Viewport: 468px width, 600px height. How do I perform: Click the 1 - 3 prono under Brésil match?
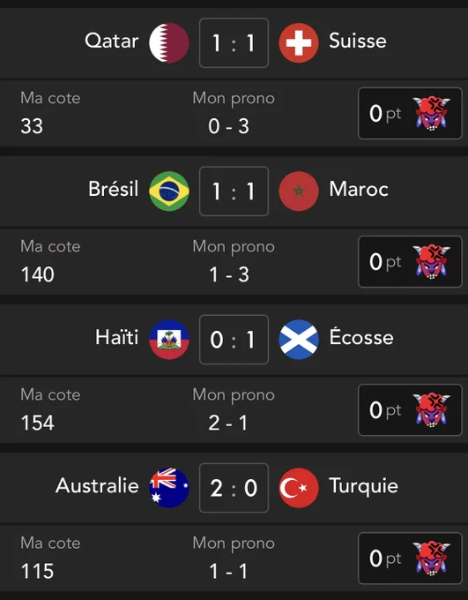tap(229, 274)
